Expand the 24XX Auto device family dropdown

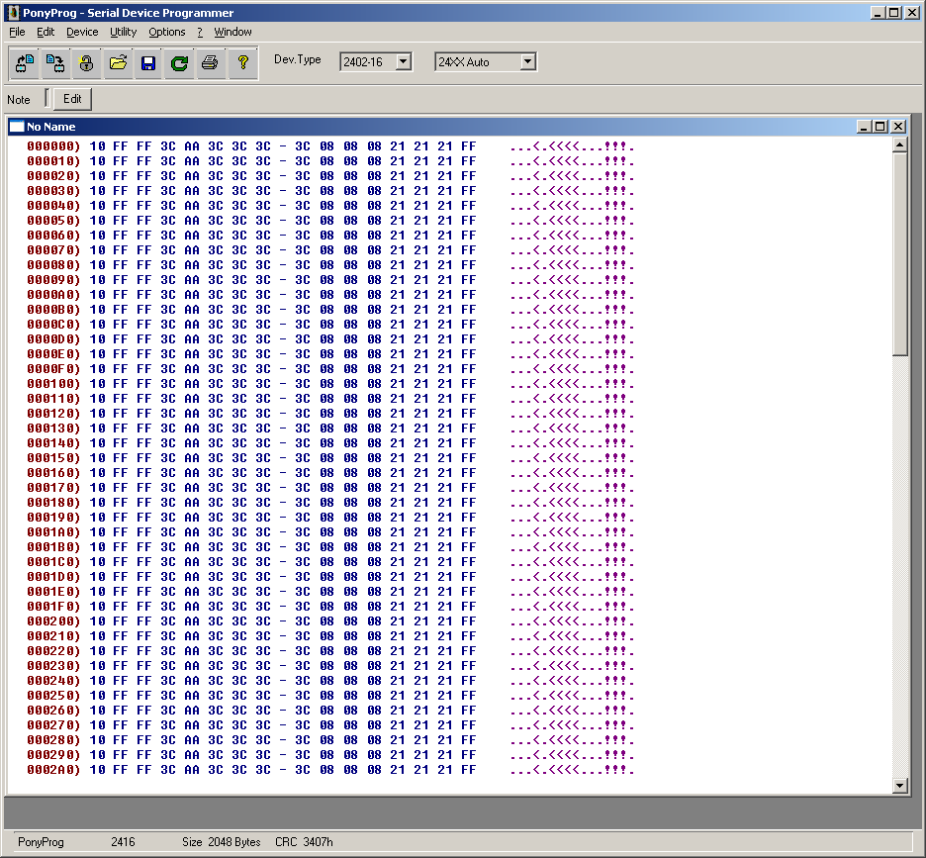tap(527, 61)
